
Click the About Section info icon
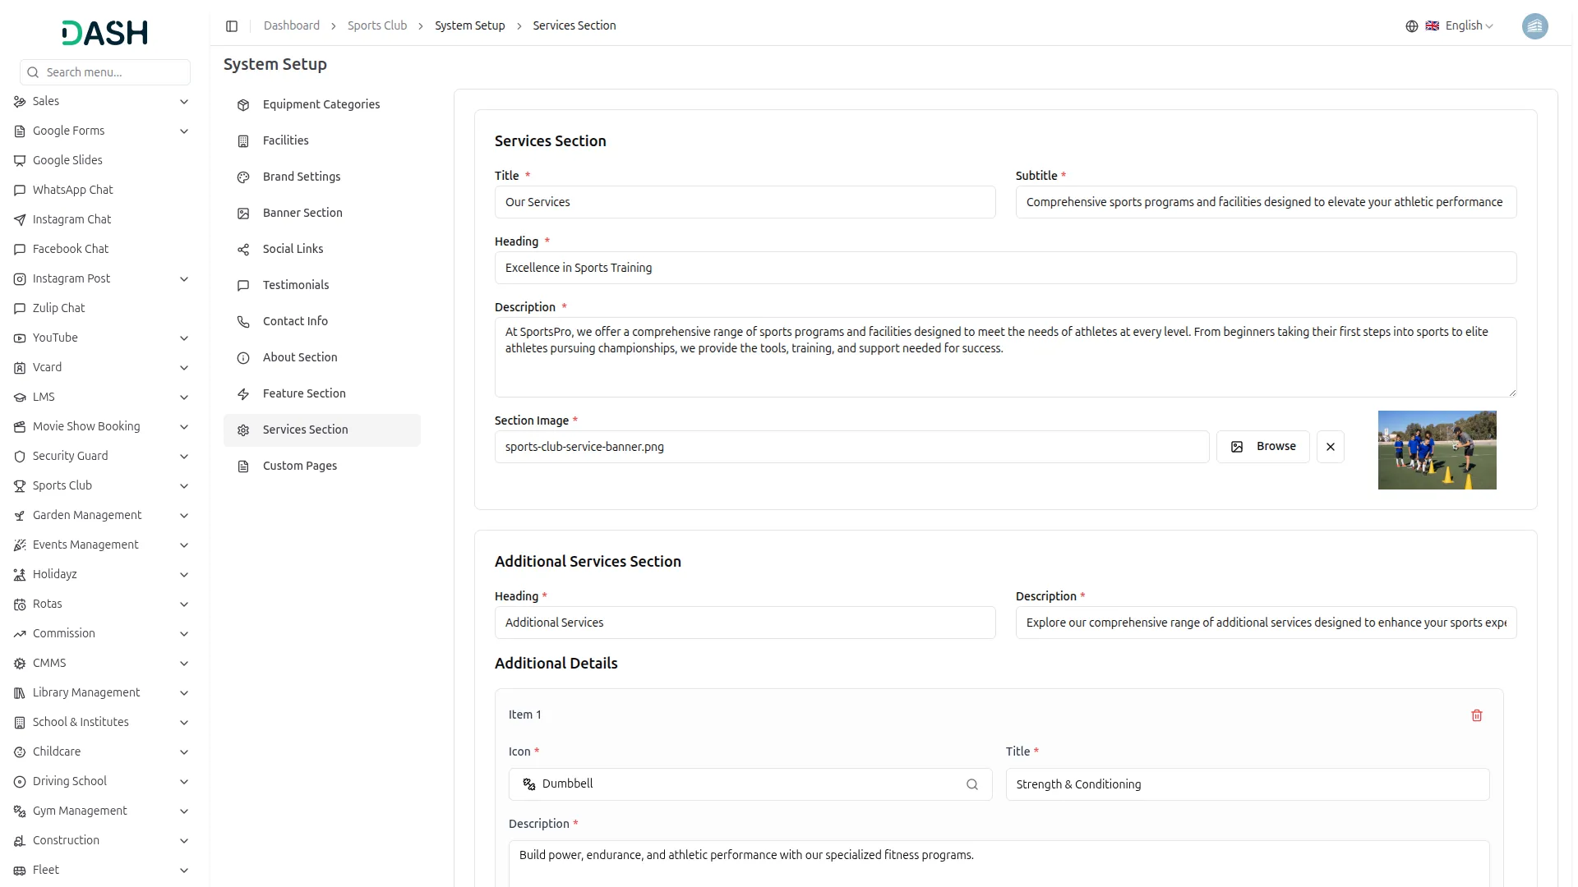(243, 358)
